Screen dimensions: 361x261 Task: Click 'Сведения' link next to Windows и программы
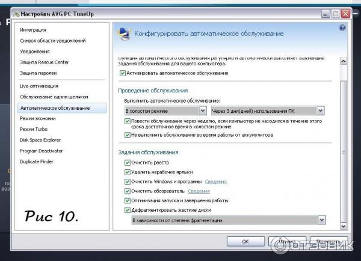pyautogui.click(x=215, y=181)
